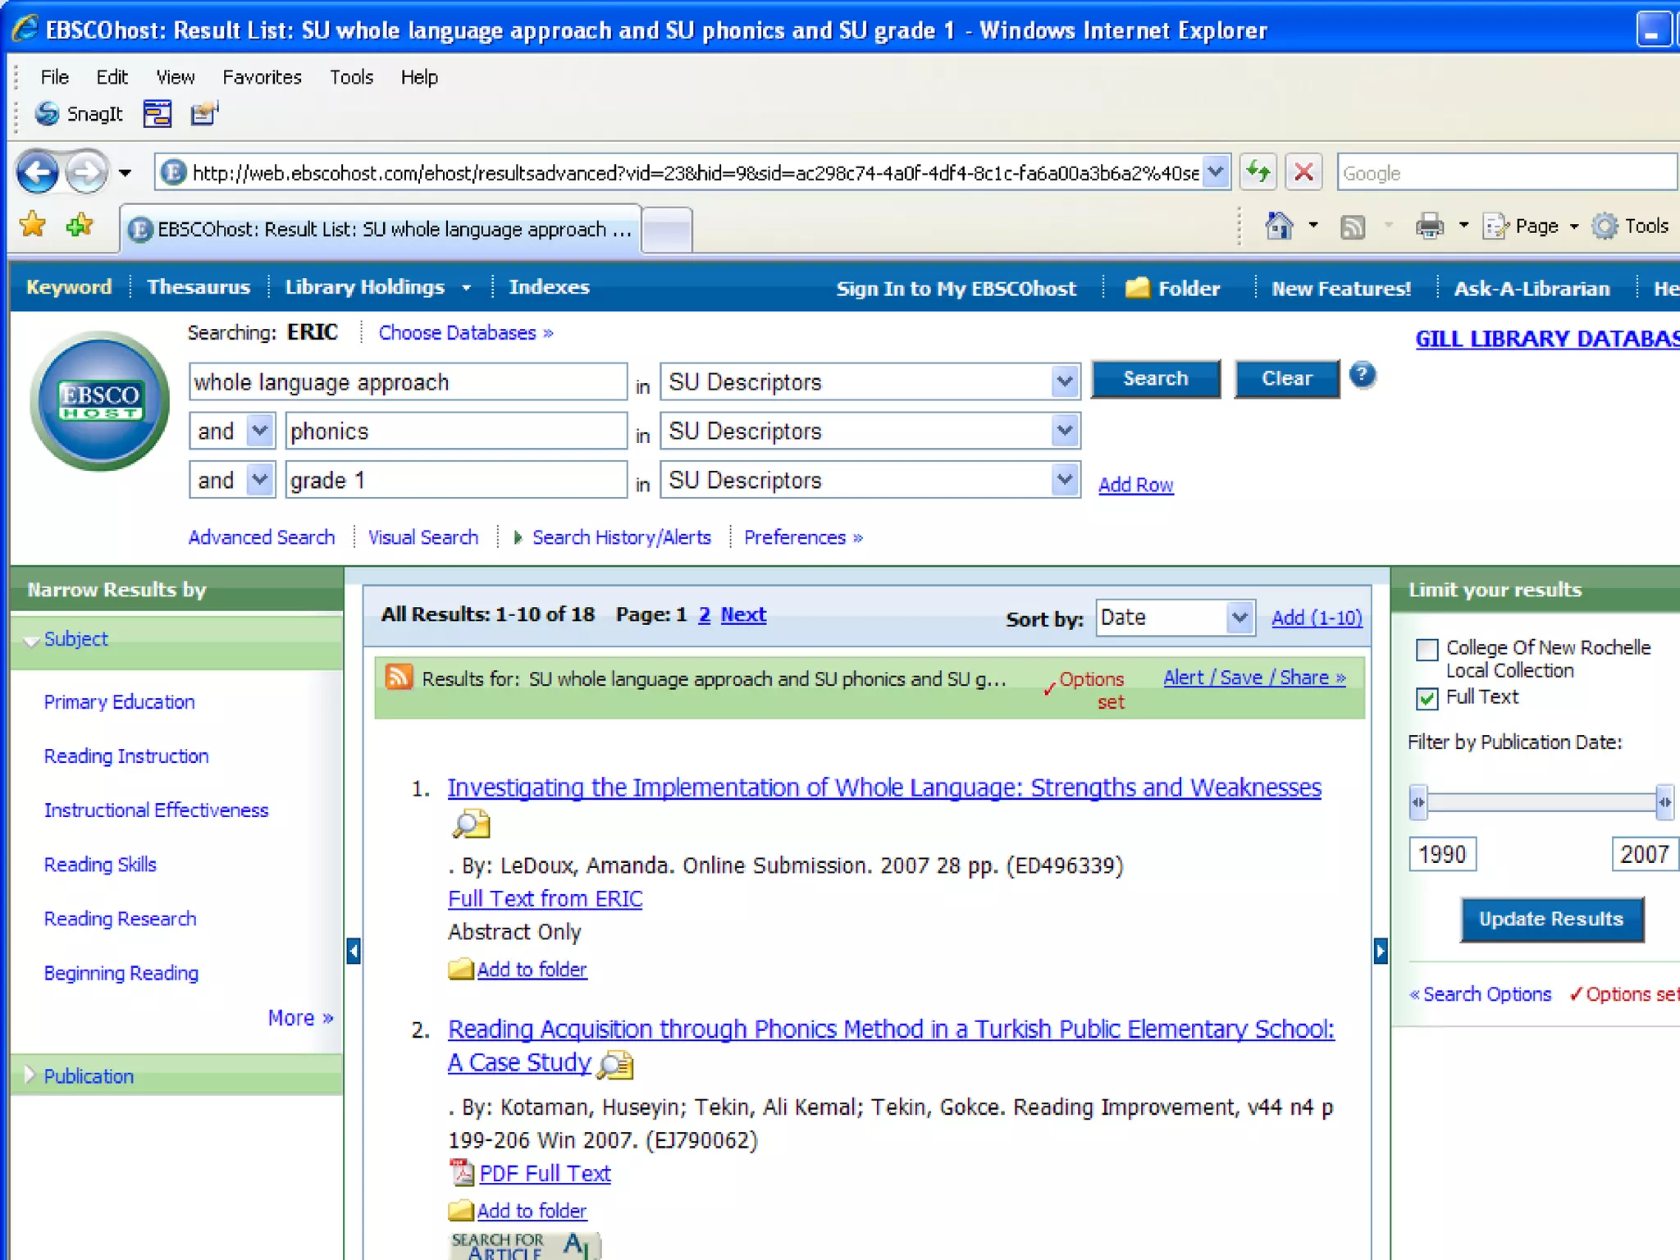Viewport: 1680px width, 1260px height.
Task: Click the preview magnifier icon on first result
Action: (x=471, y=824)
